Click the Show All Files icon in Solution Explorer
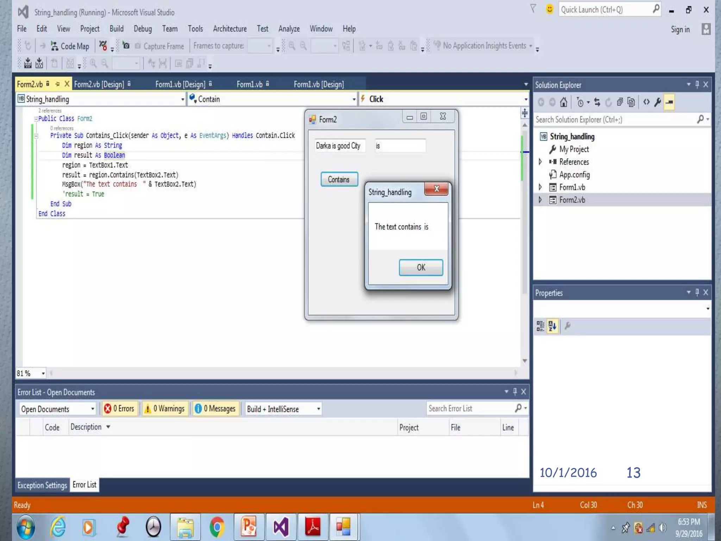This screenshot has width=721, height=541. click(x=631, y=102)
